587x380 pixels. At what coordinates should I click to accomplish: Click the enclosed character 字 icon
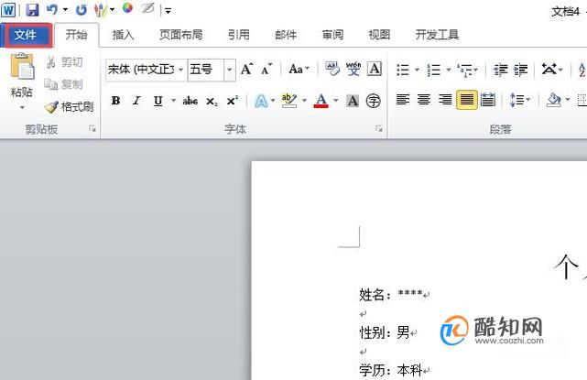pos(374,101)
